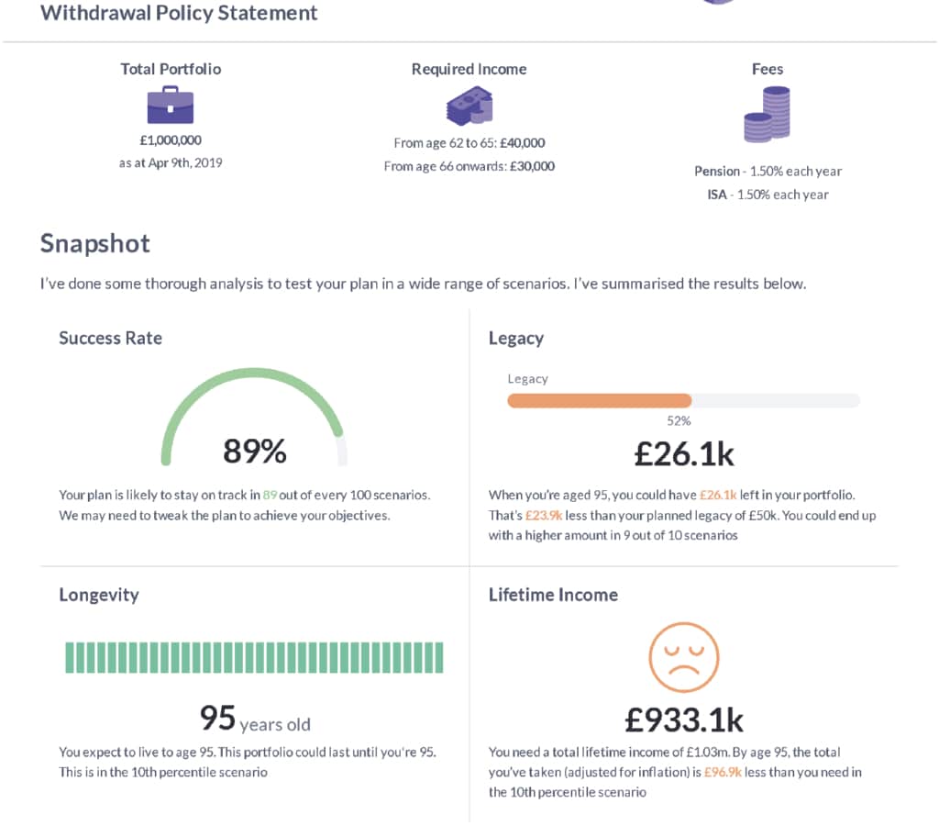The image size is (939, 837).
Task: Click the stacked coins Fees icon
Action: tap(768, 114)
